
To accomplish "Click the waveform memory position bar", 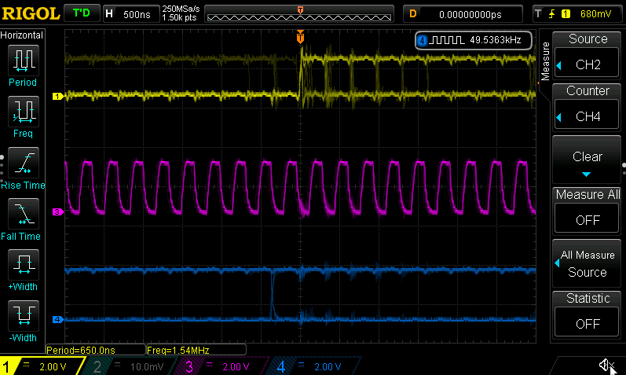I will [x=302, y=14].
